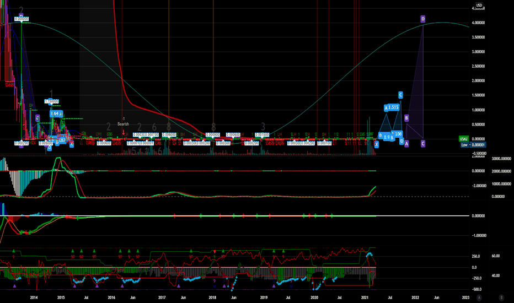Image resolution: width=514 pixels, height=303 pixels.
Task: Click the -500.0 oscillator scale value
Action: 476,289
